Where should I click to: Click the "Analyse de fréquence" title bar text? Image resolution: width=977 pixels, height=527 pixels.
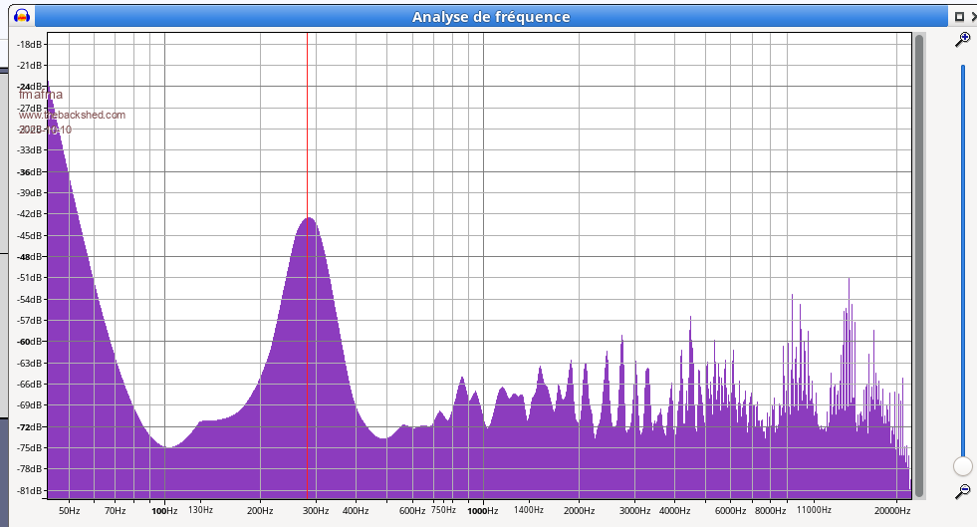[491, 17]
